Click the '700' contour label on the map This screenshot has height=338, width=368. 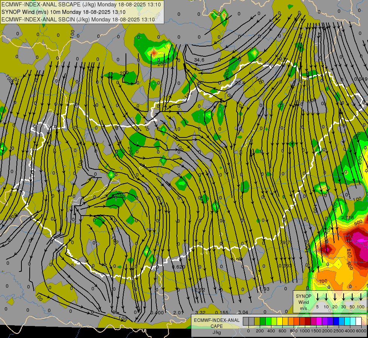(323, 281)
